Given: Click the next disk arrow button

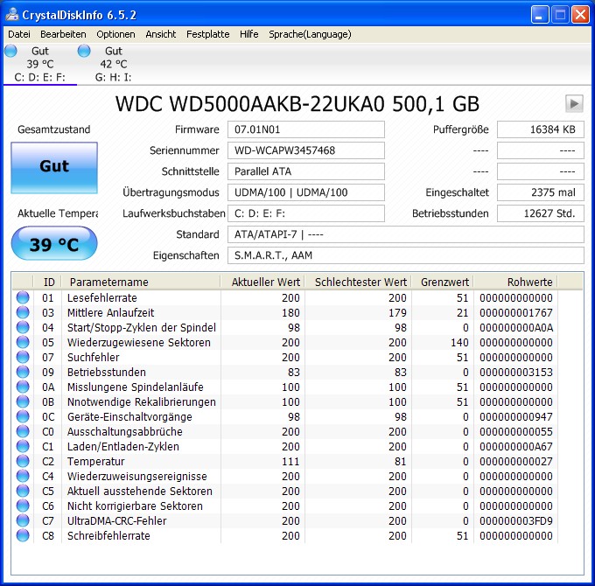Looking at the screenshot, I should tap(574, 103).
